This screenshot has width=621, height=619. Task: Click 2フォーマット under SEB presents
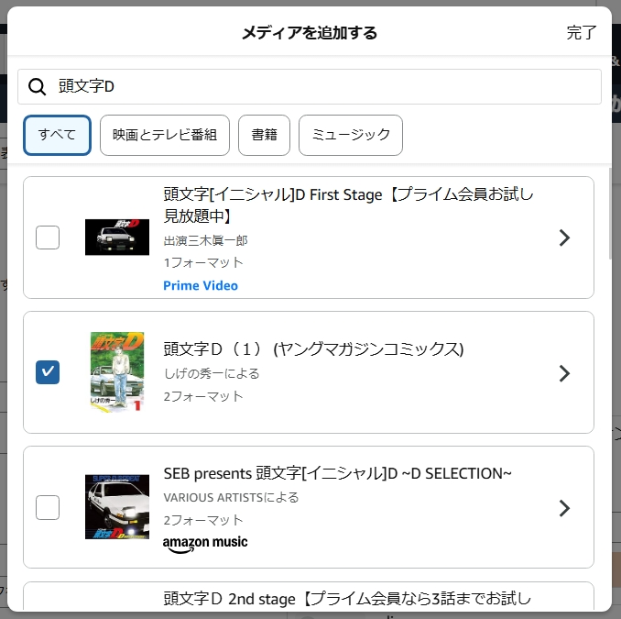(203, 520)
